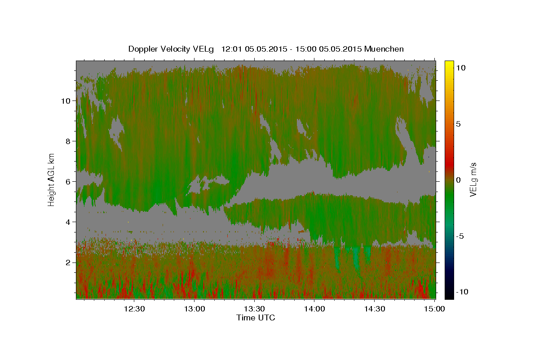Select the '13:00' time axis label
The width and height of the screenshot is (539, 359).
[194, 309]
